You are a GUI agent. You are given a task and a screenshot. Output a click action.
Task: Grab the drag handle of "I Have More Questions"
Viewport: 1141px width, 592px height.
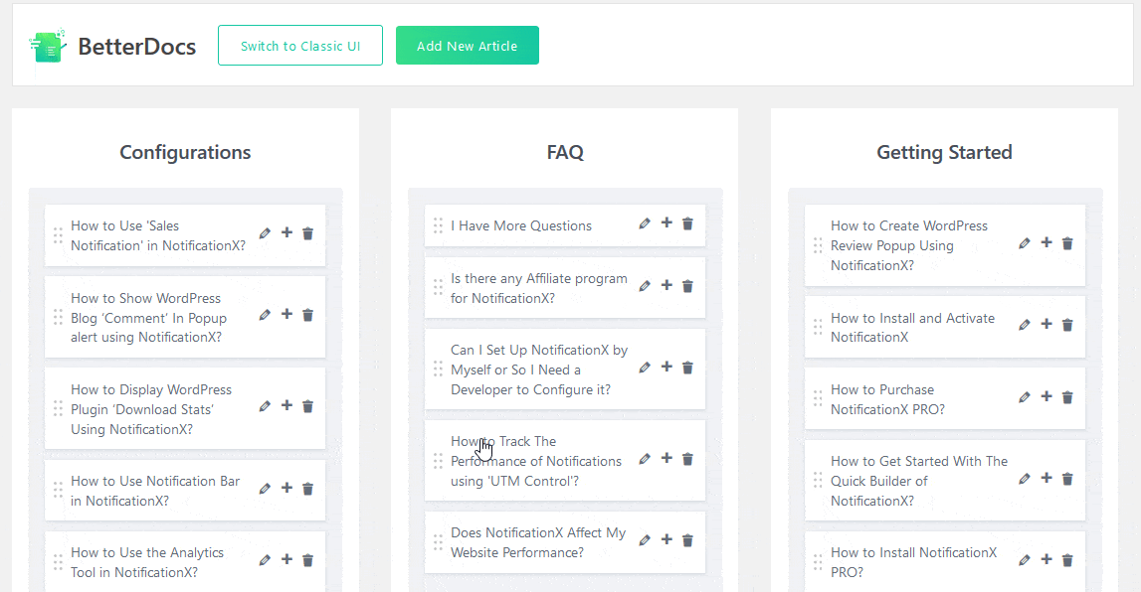tap(438, 224)
